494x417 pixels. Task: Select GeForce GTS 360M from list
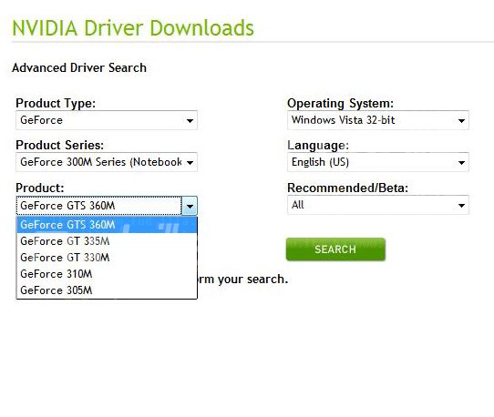point(107,225)
